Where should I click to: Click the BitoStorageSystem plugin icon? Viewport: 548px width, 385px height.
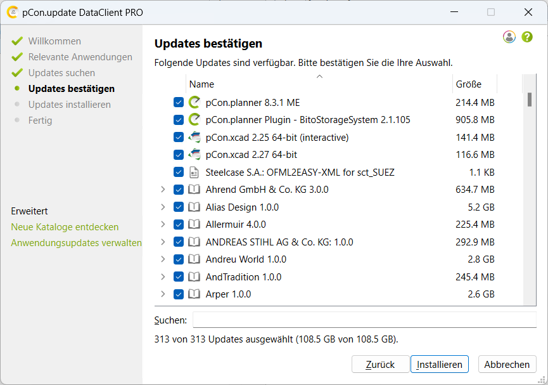pos(194,120)
